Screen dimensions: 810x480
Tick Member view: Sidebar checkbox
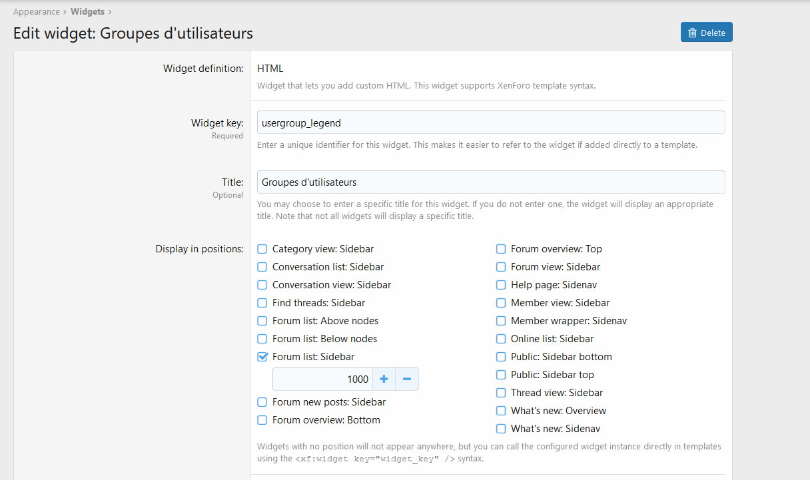tap(501, 303)
